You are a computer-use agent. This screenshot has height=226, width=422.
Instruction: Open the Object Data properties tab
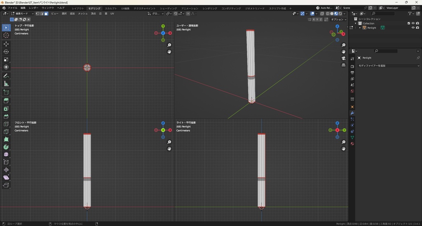[352, 137]
